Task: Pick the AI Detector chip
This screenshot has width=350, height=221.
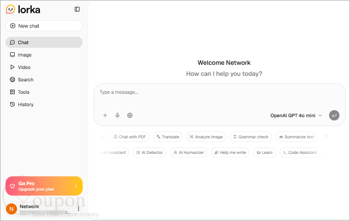Action: (x=150, y=153)
